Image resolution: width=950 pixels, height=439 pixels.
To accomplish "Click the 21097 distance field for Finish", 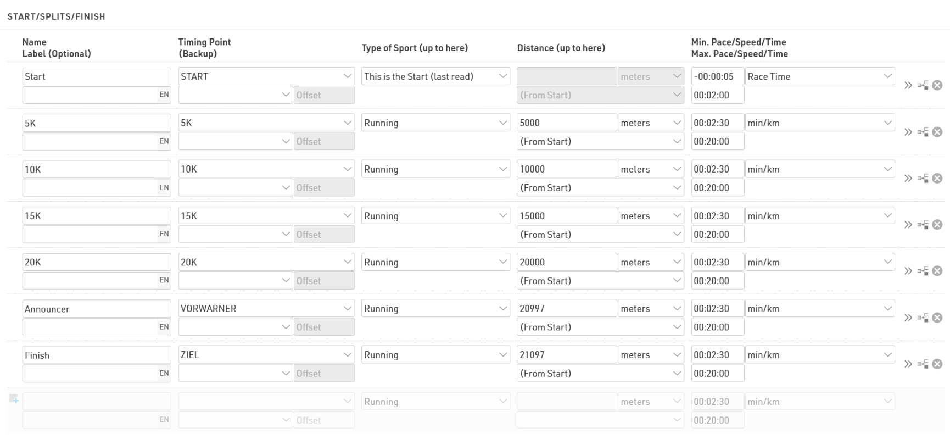I will tap(566, 355).
